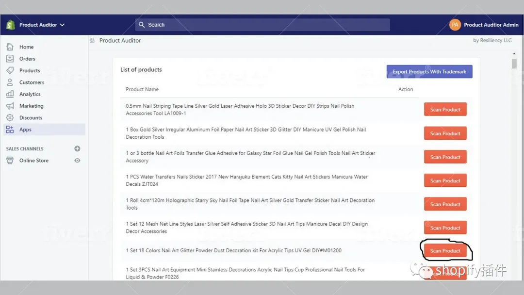Click the Analytics bar chart icon
This screenshot has height=295, width=524.
click(10, 94)
